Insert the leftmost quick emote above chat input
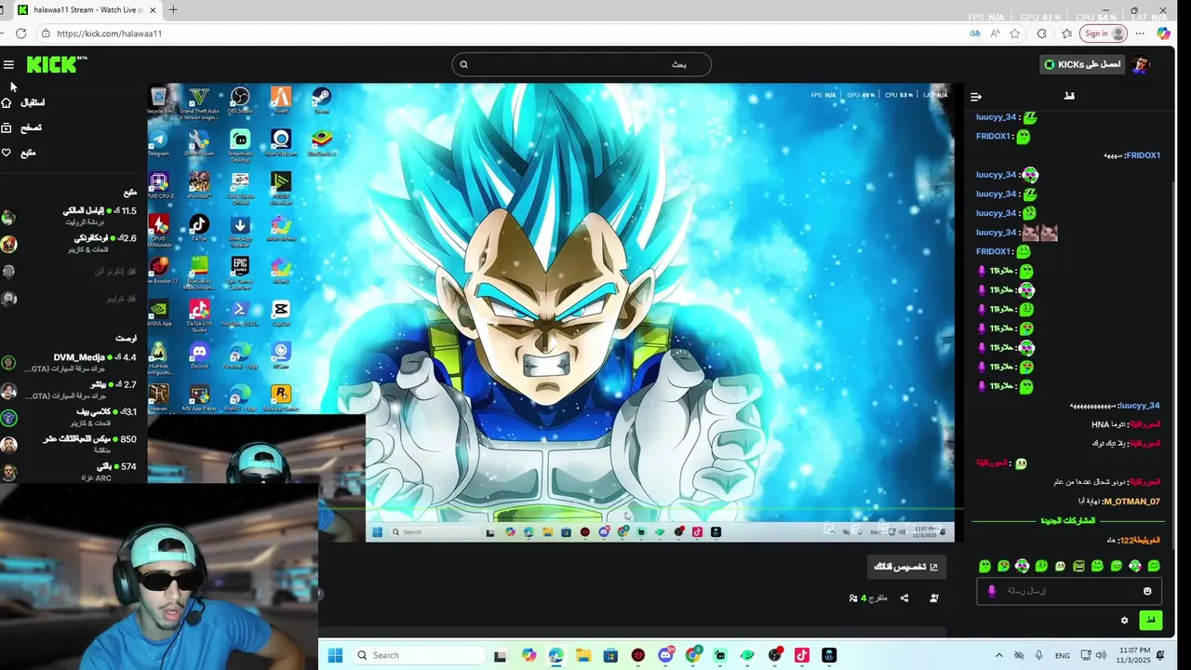 click(984, 566)
